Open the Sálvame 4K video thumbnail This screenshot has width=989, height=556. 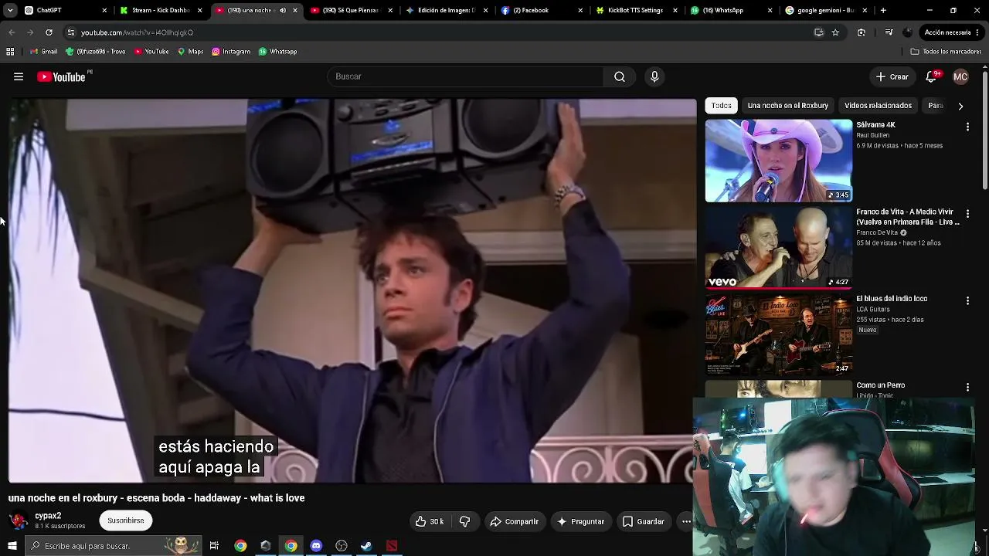tap(778, 161)
